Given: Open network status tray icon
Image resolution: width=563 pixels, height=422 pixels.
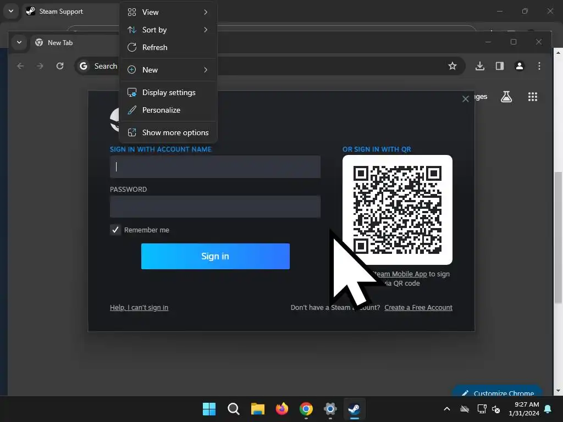Looking at the screenshot, I should [482, 409].
